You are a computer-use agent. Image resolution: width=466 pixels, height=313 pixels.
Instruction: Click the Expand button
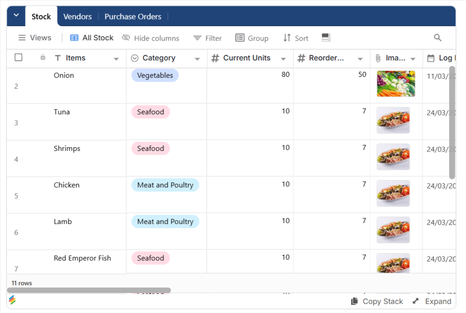coord(432,302)
